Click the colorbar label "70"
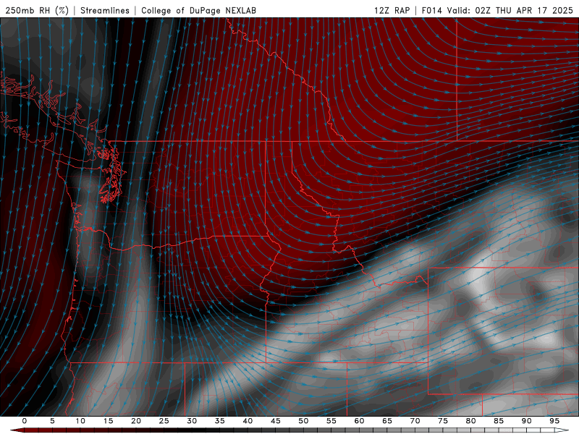Screen dimensions: 579x434 point(415,421)
